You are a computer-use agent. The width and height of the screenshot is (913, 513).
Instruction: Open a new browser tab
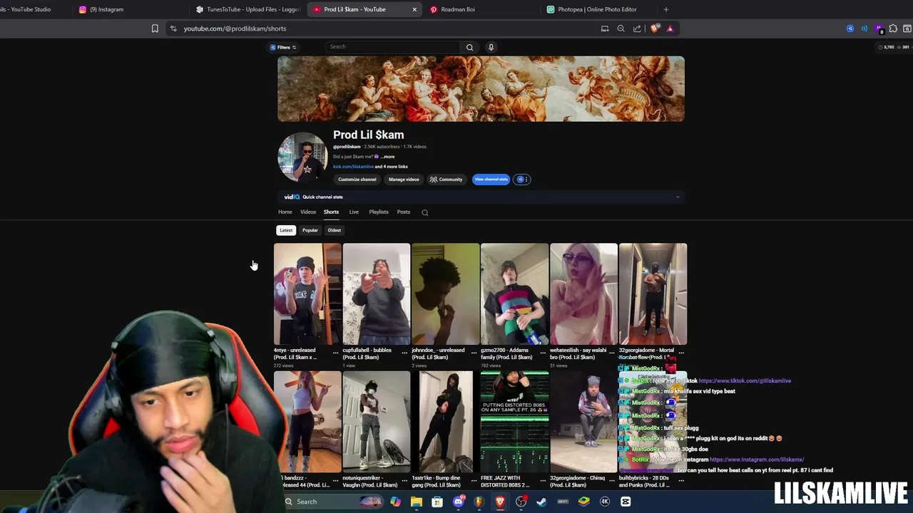point(666,9)
